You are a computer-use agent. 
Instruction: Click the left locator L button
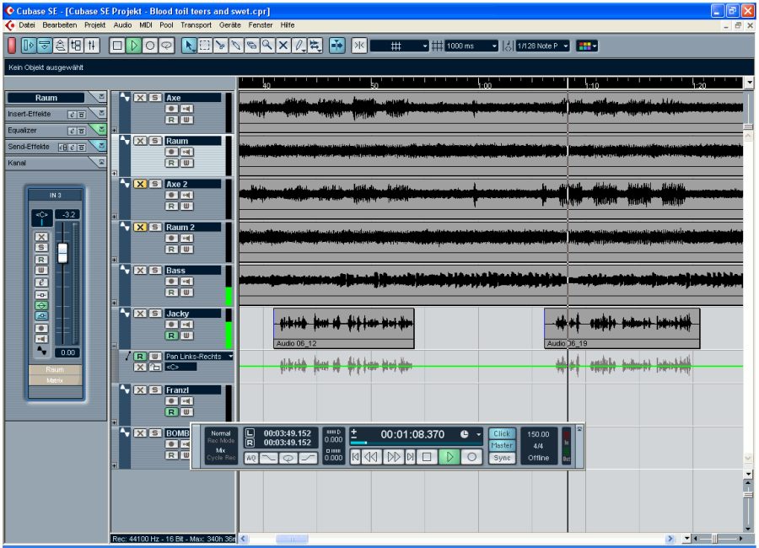[250, 432]
